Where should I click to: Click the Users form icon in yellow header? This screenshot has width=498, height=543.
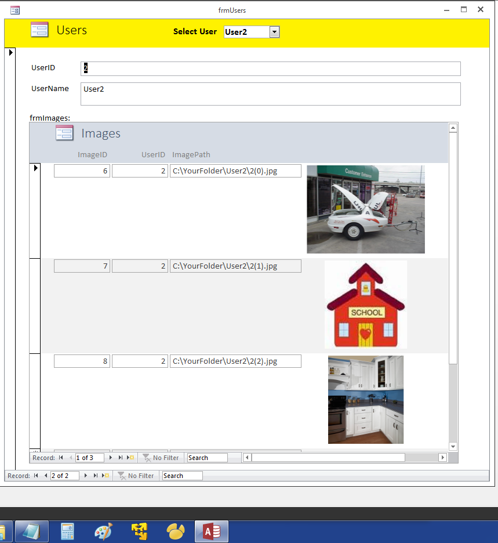click(x=39, y=30)
